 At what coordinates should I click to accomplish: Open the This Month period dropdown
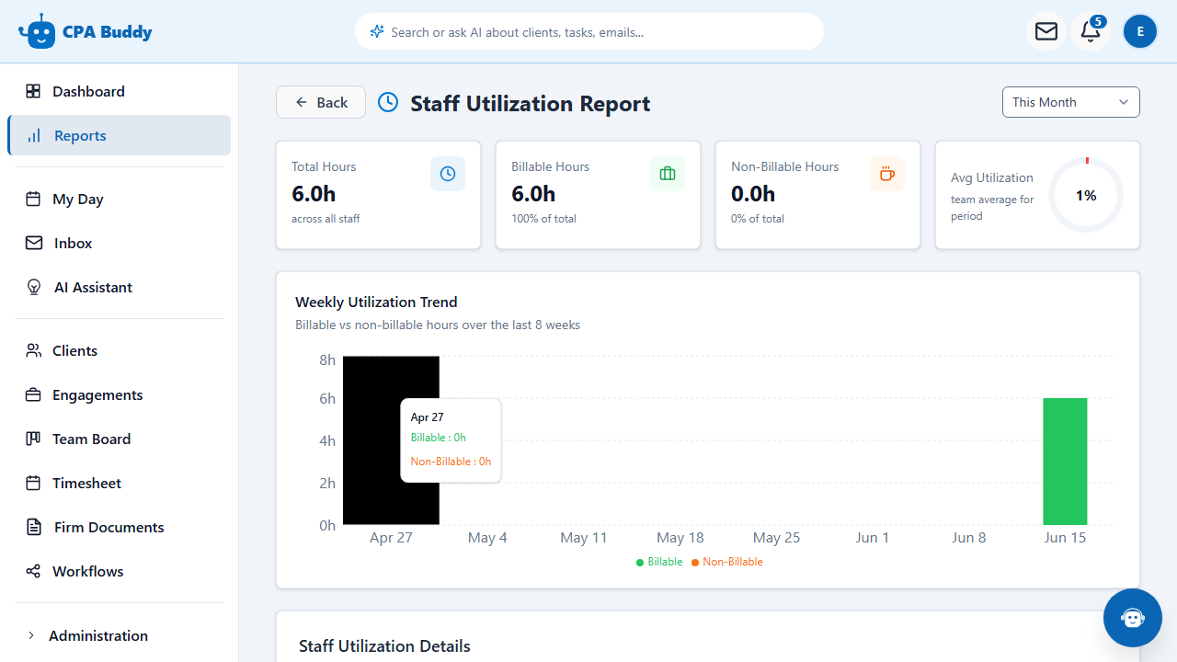(1071, 102)
